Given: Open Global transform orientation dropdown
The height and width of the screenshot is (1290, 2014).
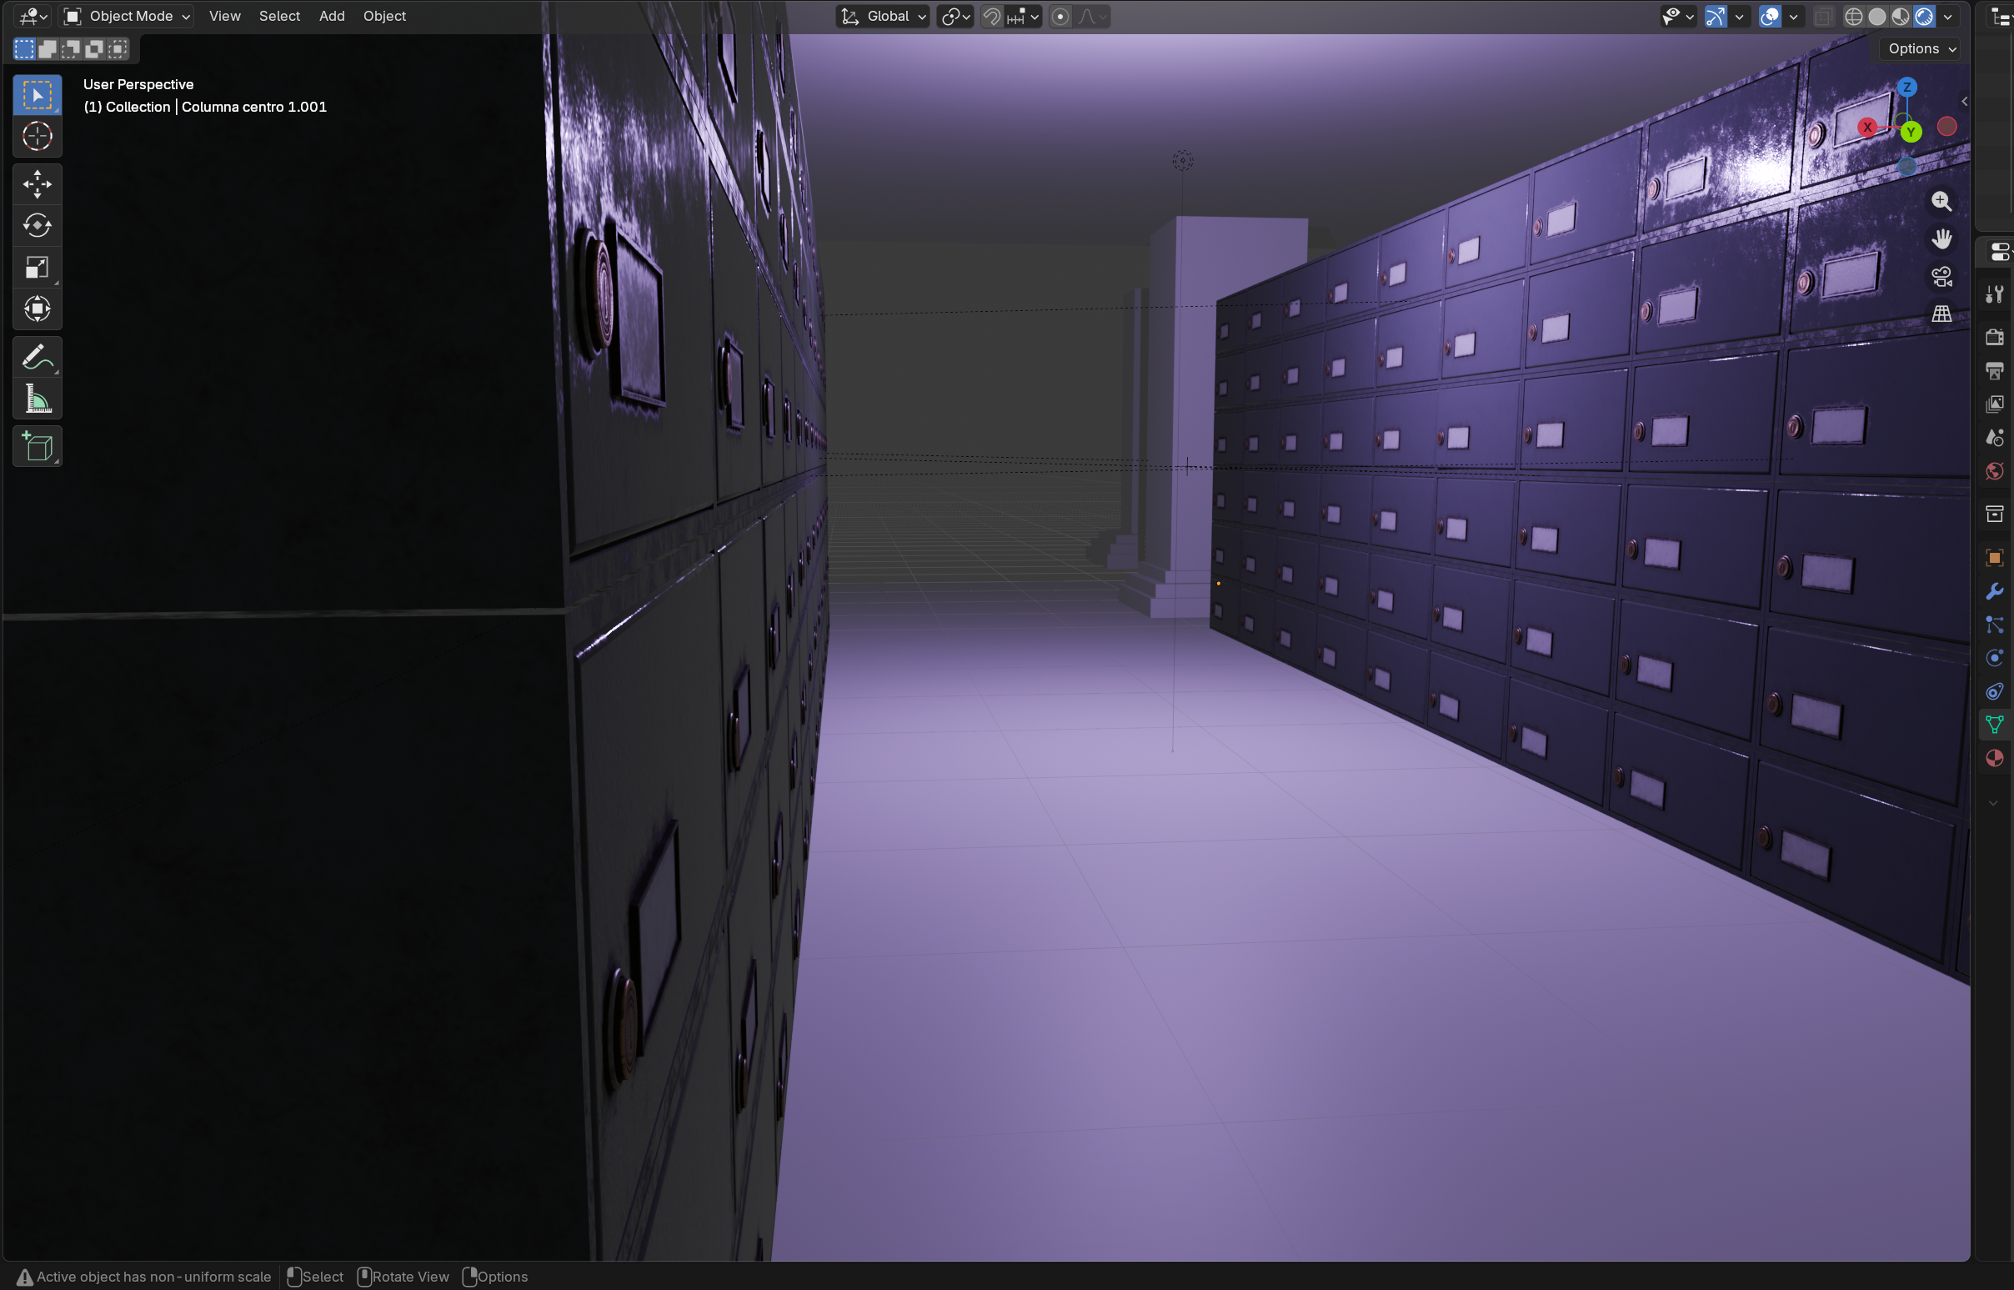Looking at the screenshot, I should [883, 16].
